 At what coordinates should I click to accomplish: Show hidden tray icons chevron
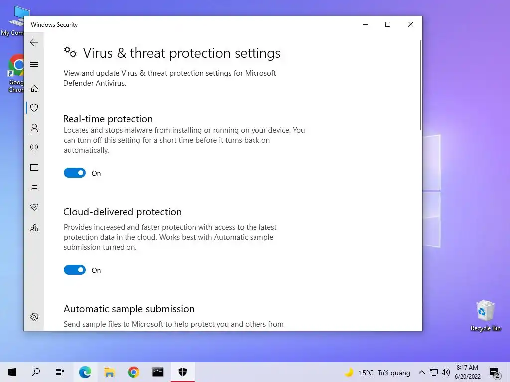(x=421, y=372)
